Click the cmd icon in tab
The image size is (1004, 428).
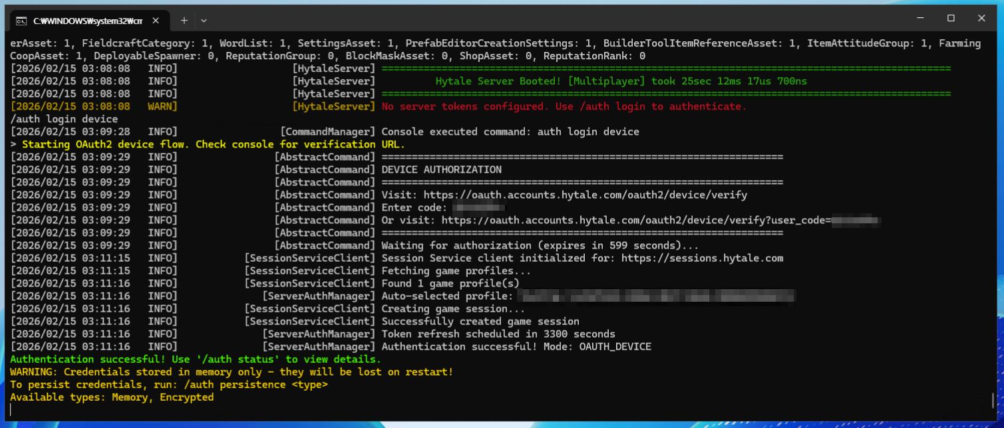click(x=22, y=21)
